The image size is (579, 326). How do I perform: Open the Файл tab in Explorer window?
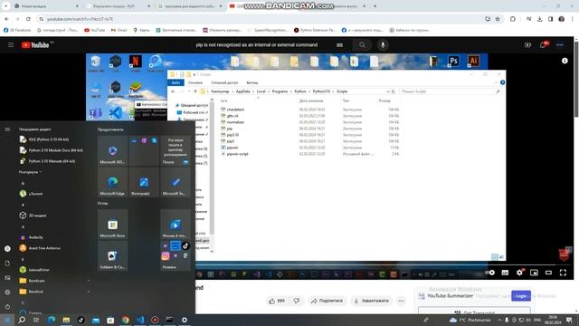pyautogui.click(x=176, y=82)
